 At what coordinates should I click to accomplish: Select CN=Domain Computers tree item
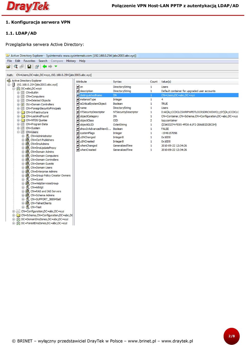pyautogui.click(x=45, y=156)
